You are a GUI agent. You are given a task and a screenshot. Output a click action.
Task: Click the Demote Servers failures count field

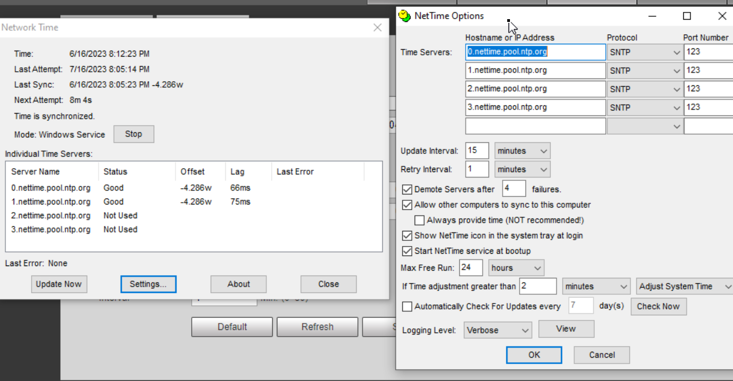coord(514,188)
